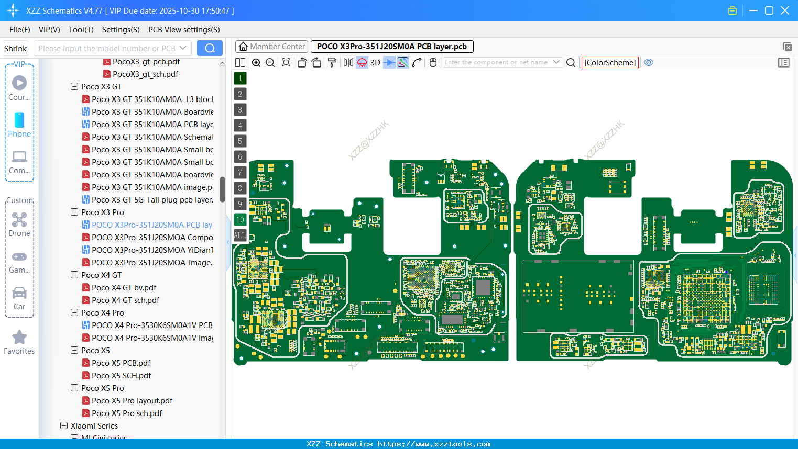Viewport: 798px width, 449px height.
Task: Collapse the Poco X5 folder
Action: (x=74, y=350)
